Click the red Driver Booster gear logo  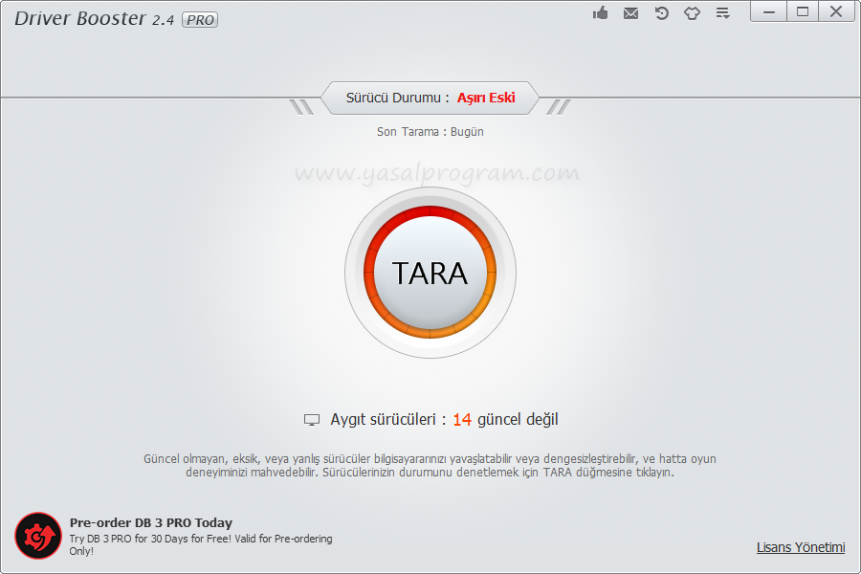click(38, 536)
